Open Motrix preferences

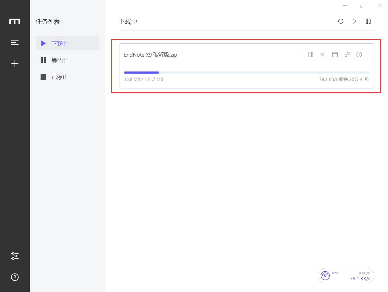15,256
